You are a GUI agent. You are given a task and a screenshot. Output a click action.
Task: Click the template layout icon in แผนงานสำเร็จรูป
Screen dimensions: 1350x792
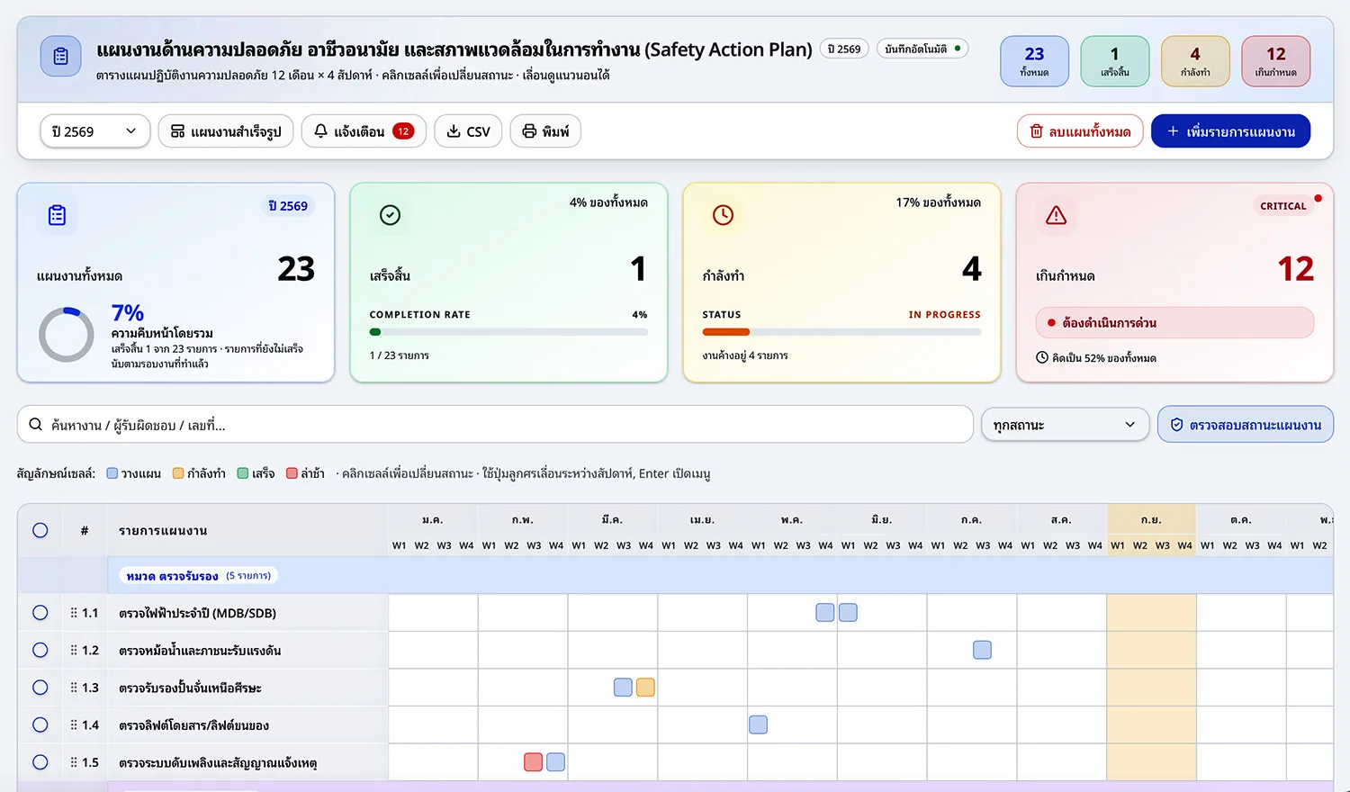click(x=178, y=131)
